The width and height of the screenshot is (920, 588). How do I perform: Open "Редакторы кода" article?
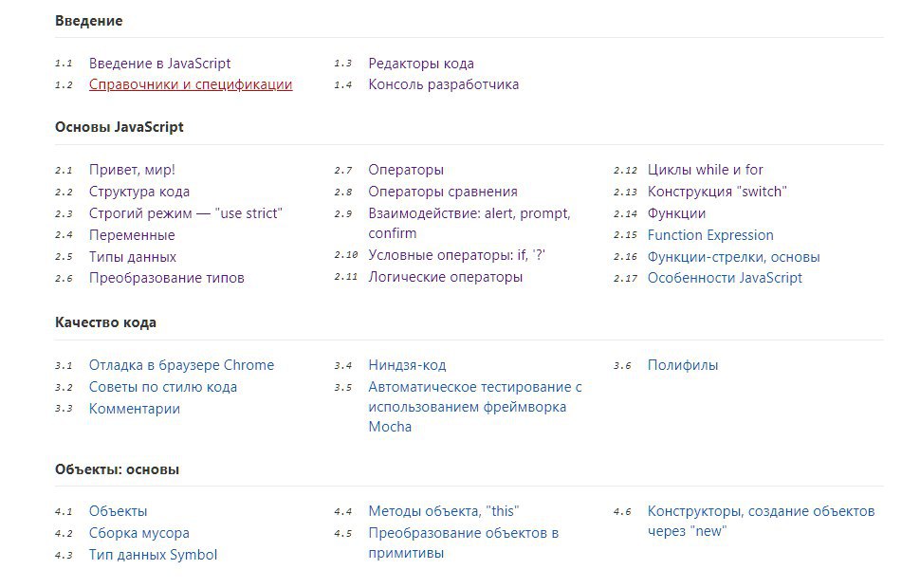(x=420, y=64)
